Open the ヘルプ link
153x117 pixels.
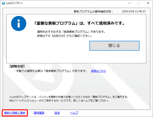74,113
